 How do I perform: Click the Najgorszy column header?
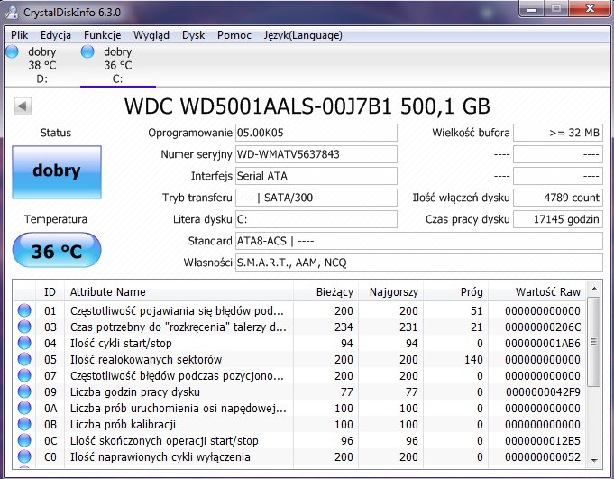[x=390, y=291]
